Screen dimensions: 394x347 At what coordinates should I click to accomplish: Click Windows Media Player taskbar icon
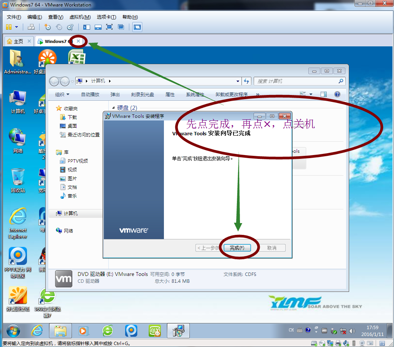[x=83, y=331]
